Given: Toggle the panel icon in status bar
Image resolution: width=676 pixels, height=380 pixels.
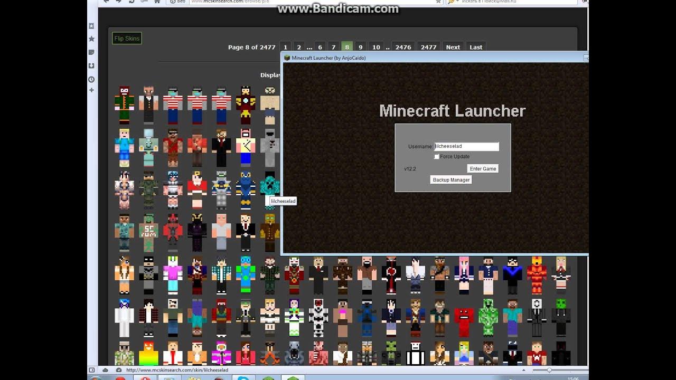Looking at the screenshot, I should [x=92, y=370].
